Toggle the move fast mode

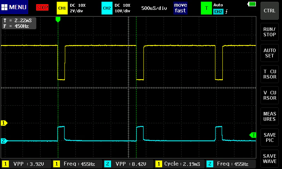point(180,8)
